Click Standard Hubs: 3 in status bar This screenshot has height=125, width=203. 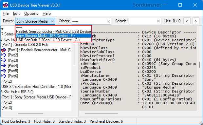point(72,121)
